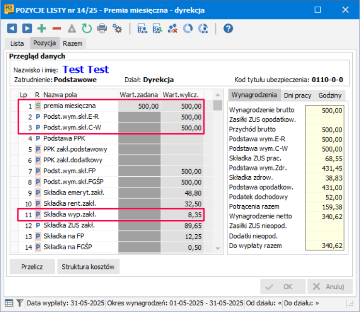Viewport: 360px width, 312px height.
Task: Click the table grid icon in status bar
Action: tap(9, 303)
